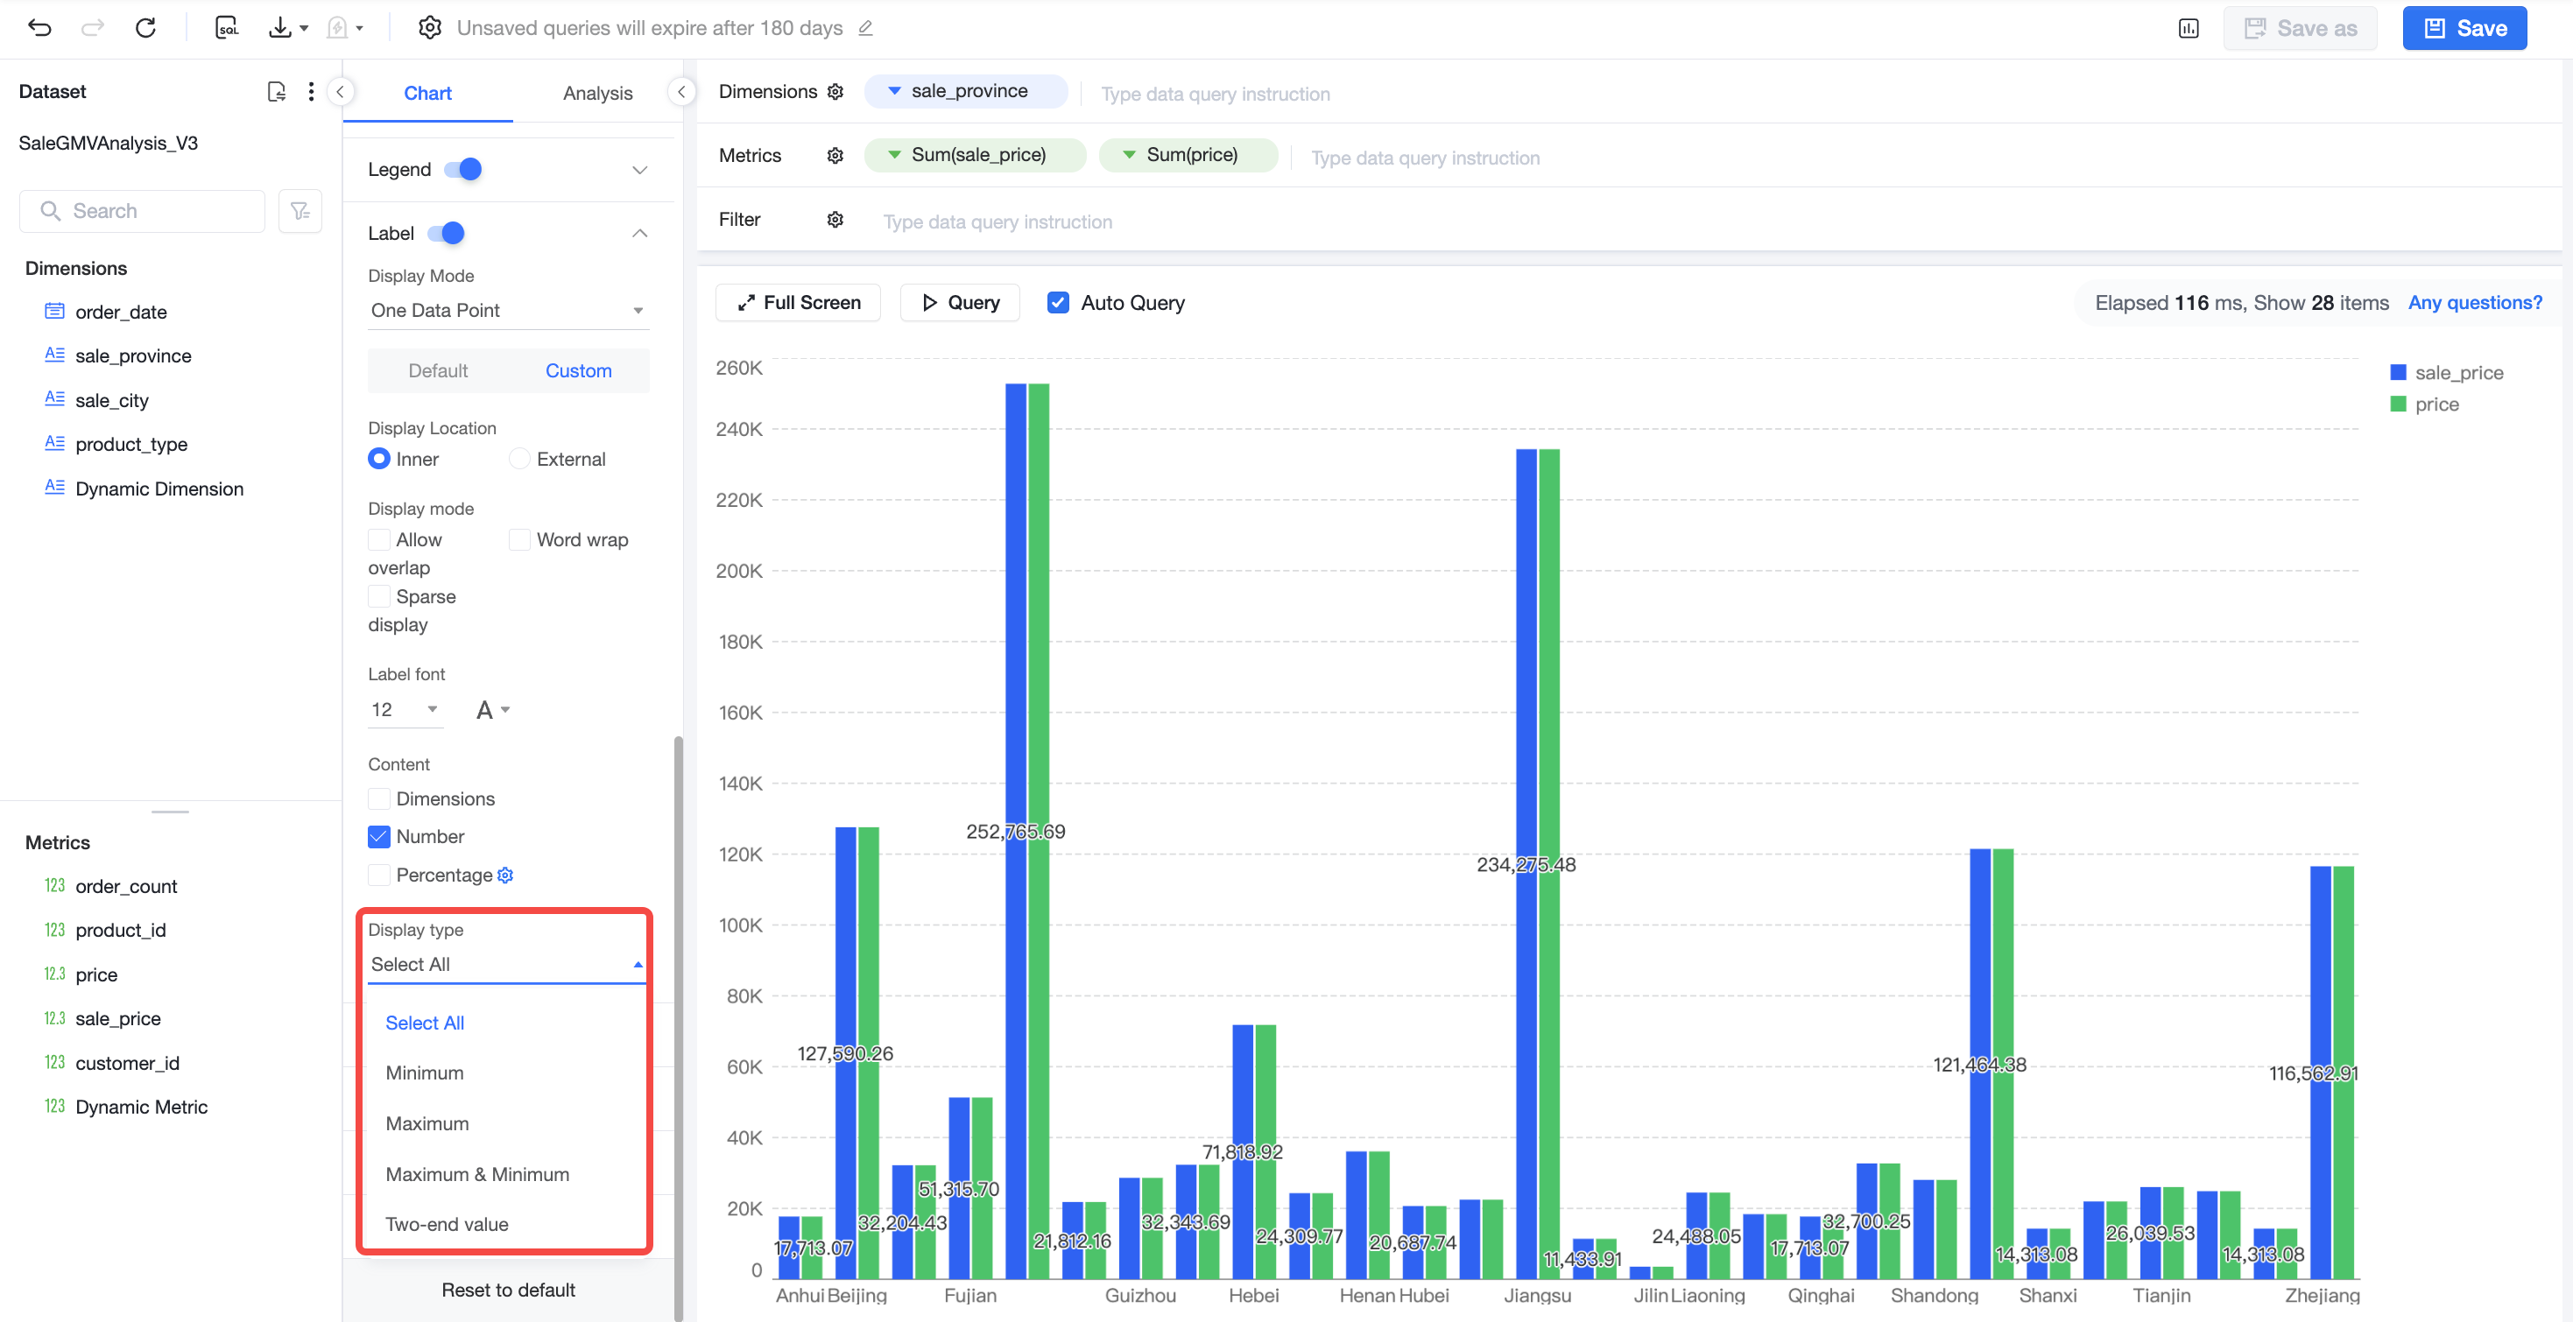
Task: Click the download icon
Action: tap(279, 28)
